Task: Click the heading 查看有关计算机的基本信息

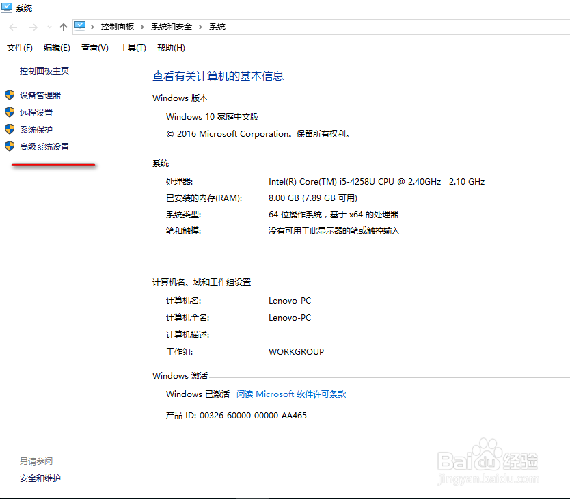Action: tap(218, 76)
